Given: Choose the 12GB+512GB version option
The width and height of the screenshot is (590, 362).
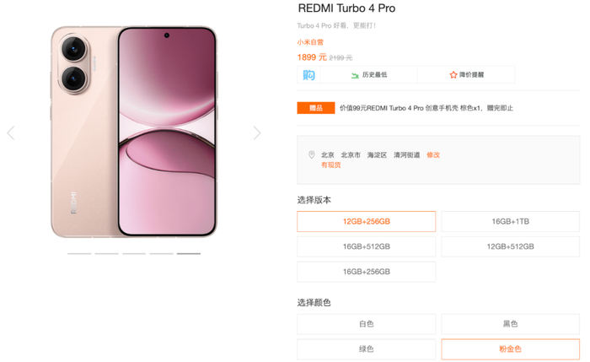Looking at the screenshot, I should click(510, 246).
